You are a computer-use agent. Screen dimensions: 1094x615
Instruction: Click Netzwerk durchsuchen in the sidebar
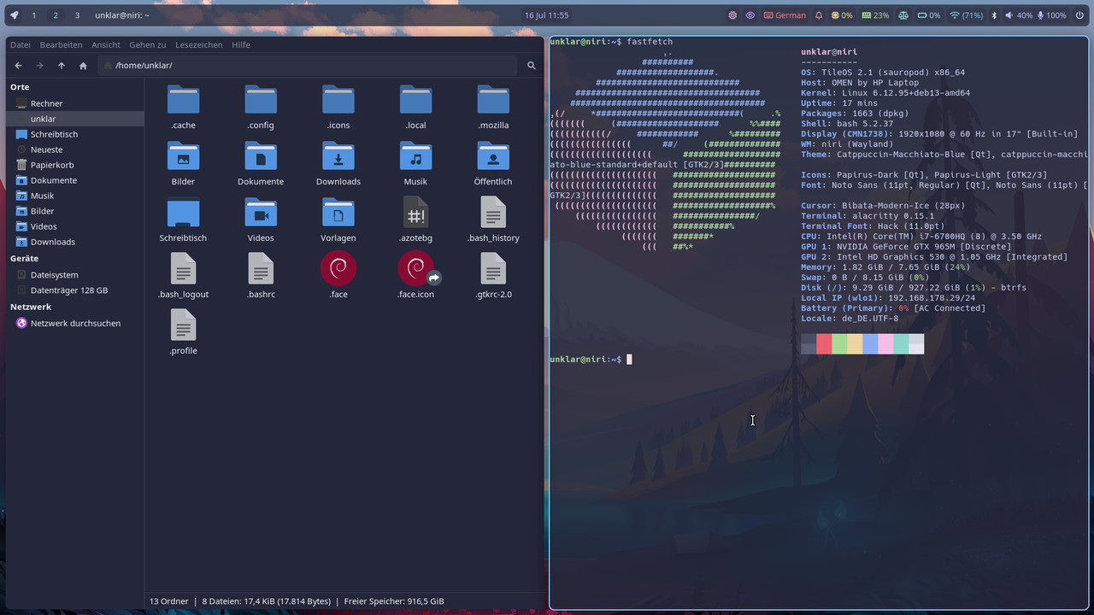tap(75, 323)
